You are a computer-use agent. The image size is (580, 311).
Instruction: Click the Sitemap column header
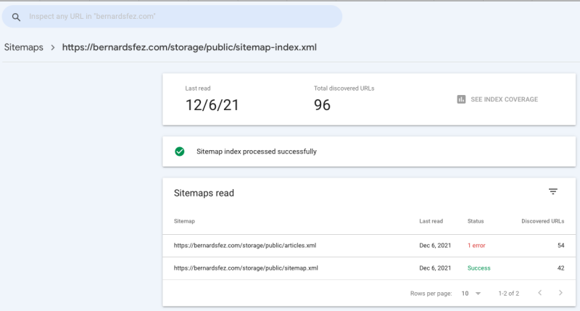184,221
